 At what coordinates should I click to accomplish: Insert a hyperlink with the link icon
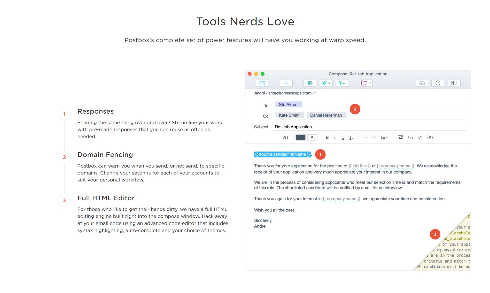[410, 137]
